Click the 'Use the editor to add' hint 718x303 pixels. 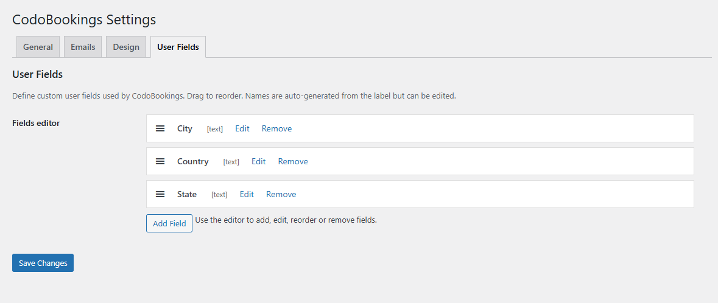pos(286,220)
